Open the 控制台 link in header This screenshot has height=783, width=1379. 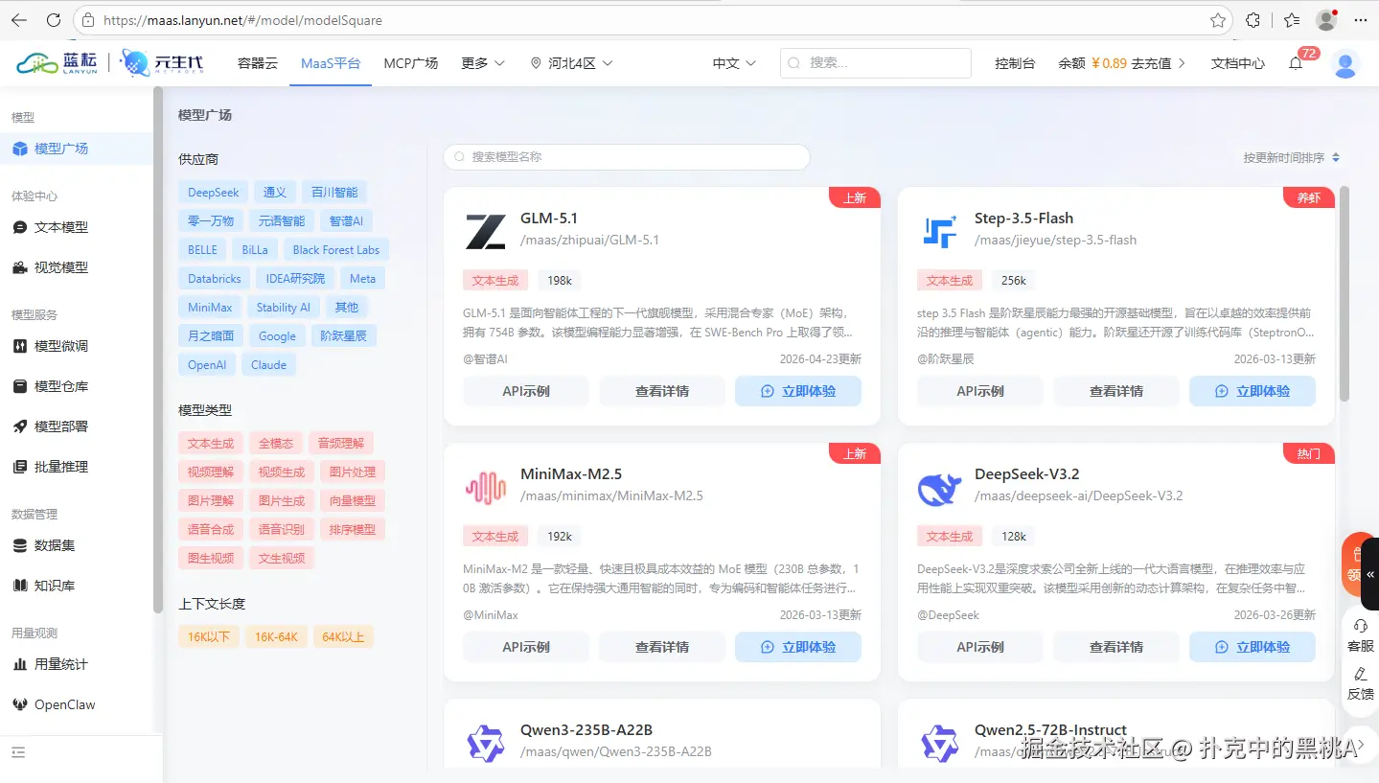[1015, 63]
